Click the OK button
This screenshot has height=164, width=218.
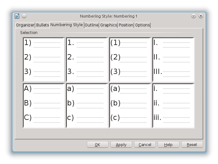(x=97, y=144)
